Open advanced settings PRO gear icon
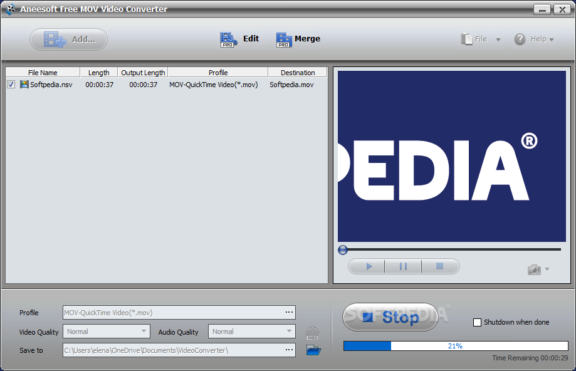Image resolution: width=576 pixels, height=371 pixels. pyautogui.click(x=313, y=333)
